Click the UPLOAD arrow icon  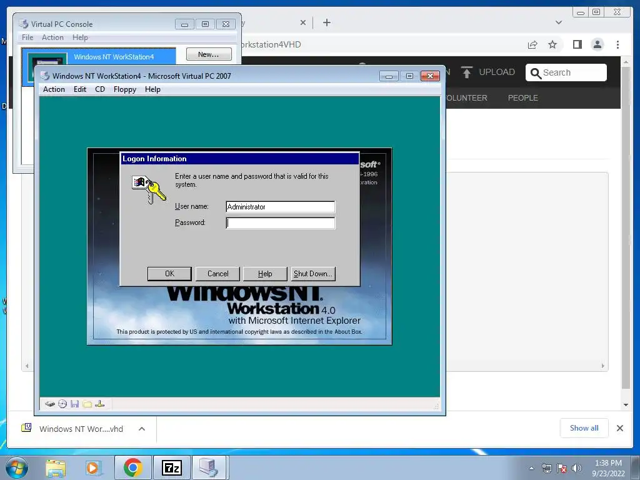pos(466,72)
